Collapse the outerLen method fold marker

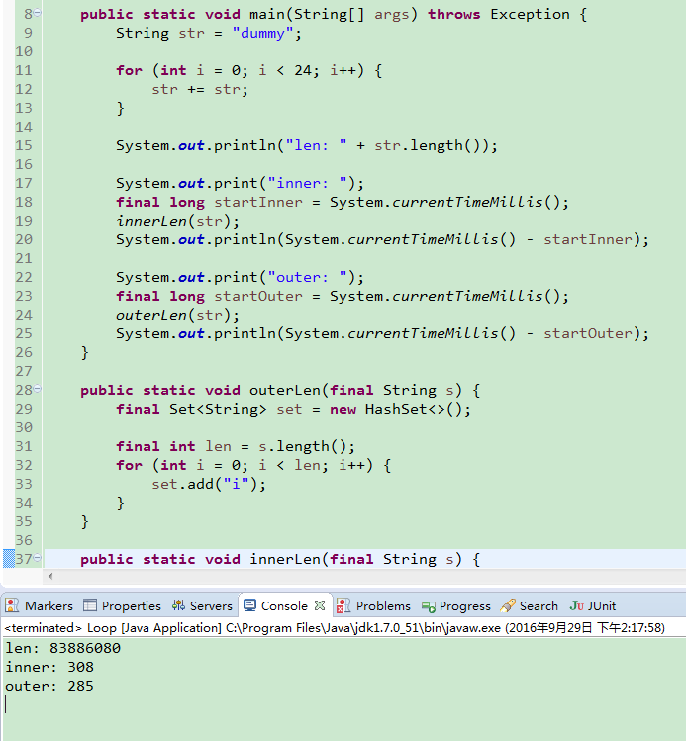tap(38, 389)
